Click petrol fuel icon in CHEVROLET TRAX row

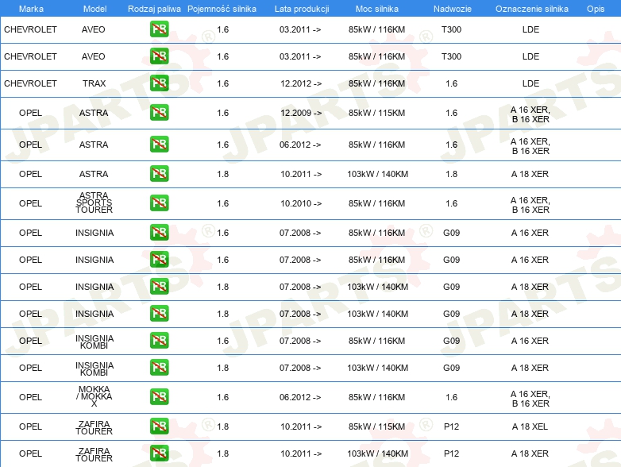point(159,83)
